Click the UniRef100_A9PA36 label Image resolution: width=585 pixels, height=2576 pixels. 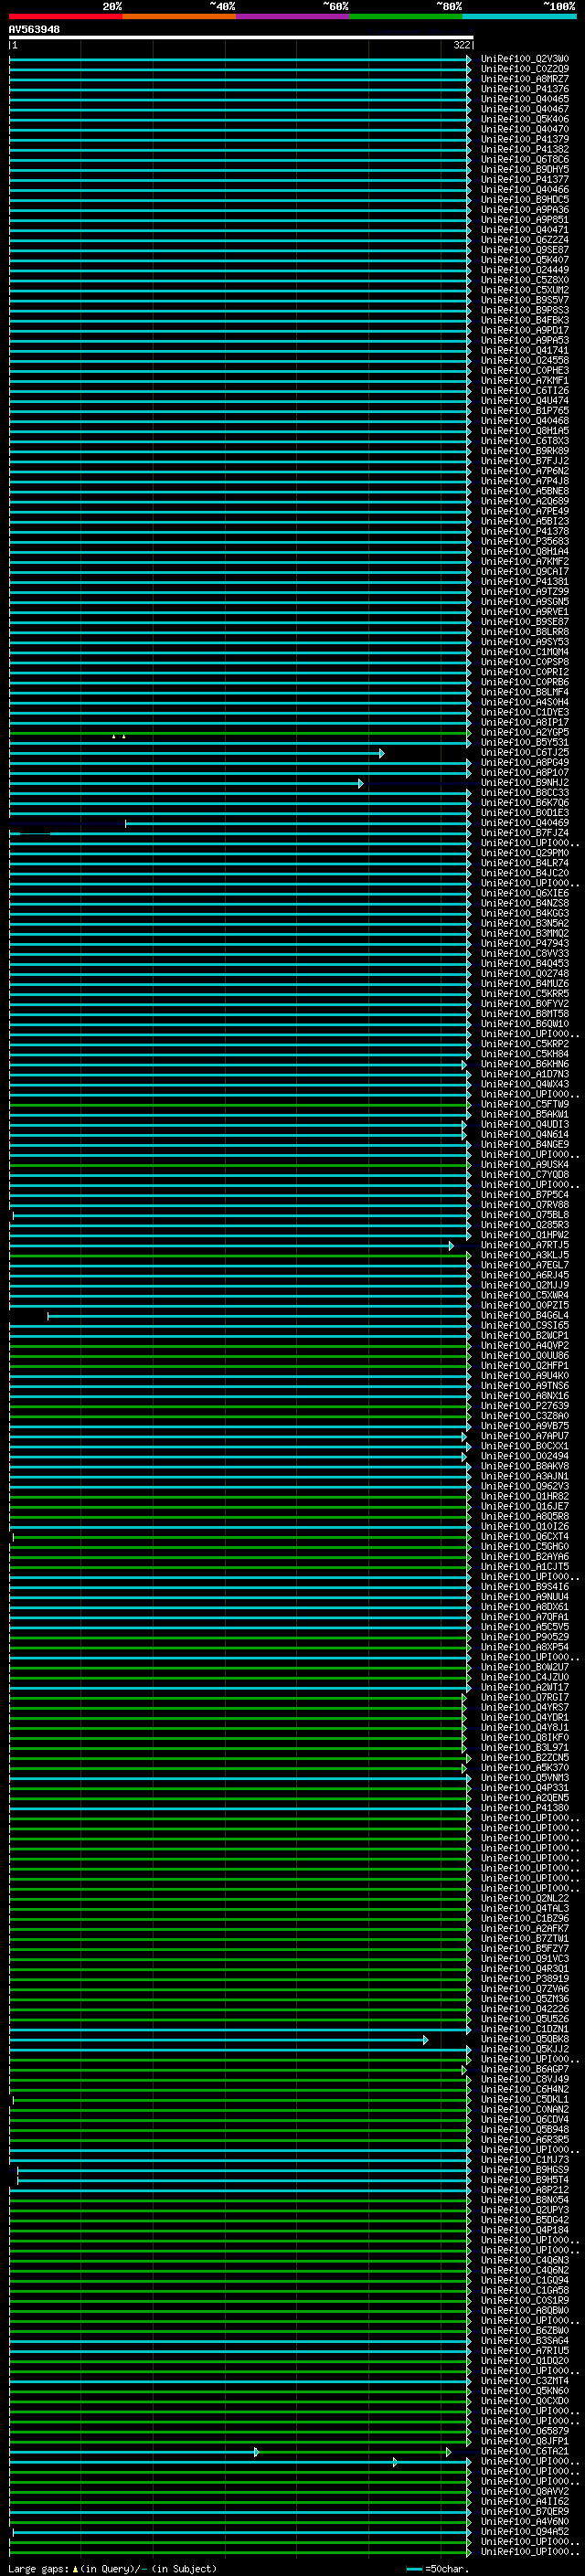(x=525, y=210)
